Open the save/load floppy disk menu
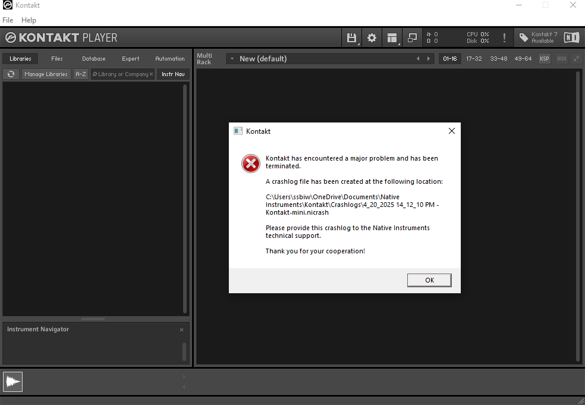Viewport: 585px width, 405px height. pyautogui.click(x=351, y=37)
